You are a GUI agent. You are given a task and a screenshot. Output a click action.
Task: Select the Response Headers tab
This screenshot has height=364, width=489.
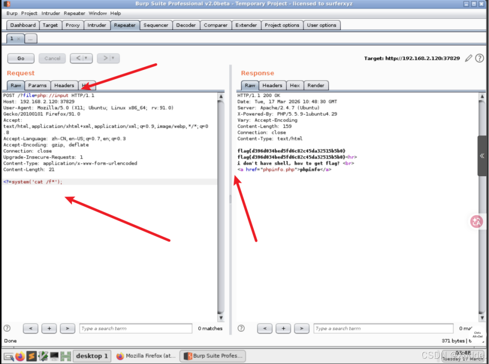click(x=272, y=85)
